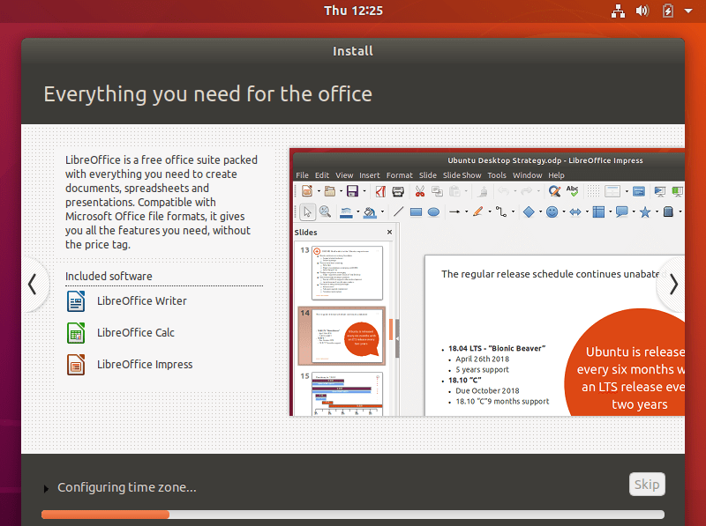Select the Rectangle shape tool

[416, 212]
